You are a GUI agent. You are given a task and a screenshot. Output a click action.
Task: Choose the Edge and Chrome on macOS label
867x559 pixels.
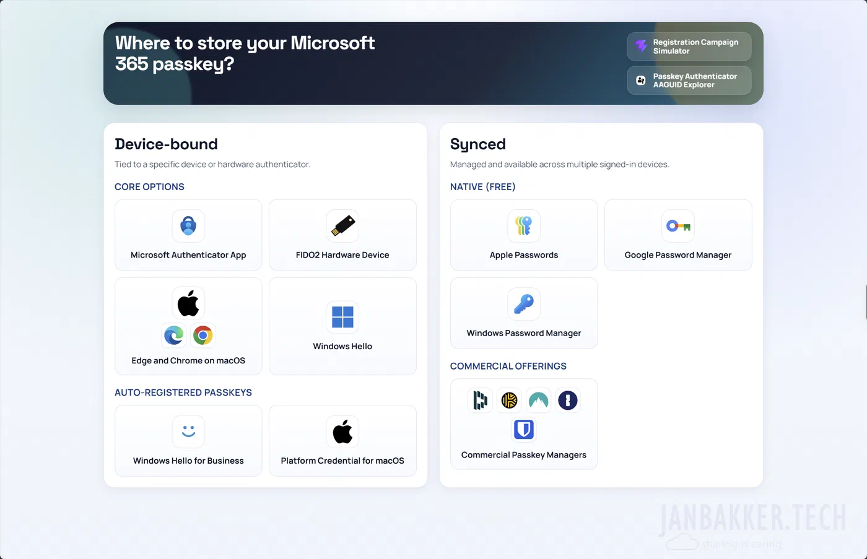tap(188, 361)
